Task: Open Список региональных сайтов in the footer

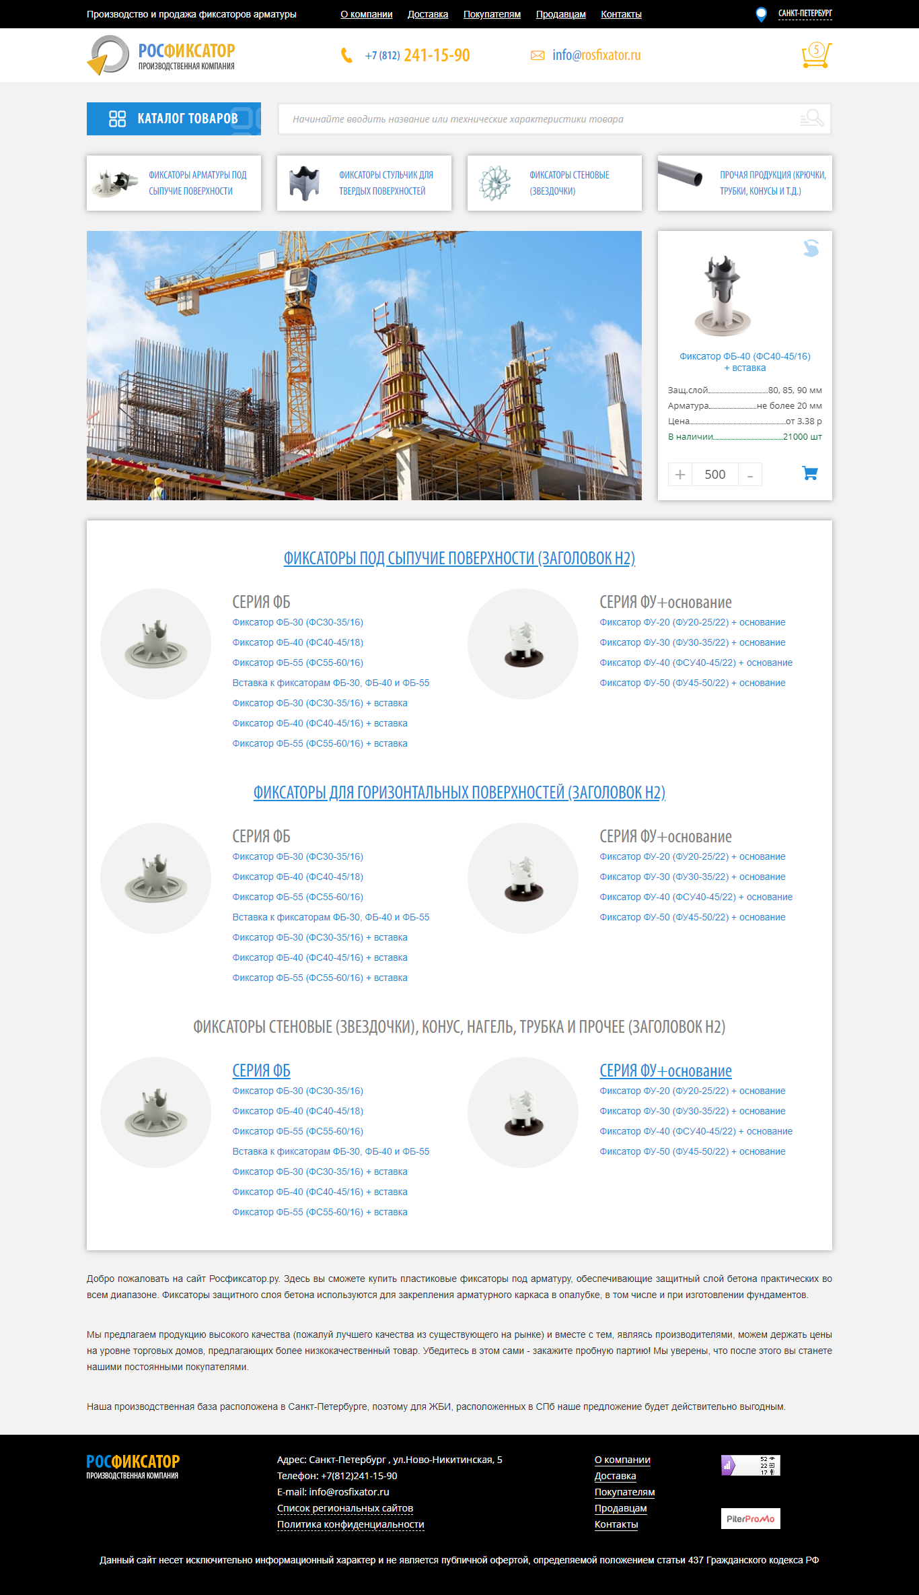Action: [345, 1508]
